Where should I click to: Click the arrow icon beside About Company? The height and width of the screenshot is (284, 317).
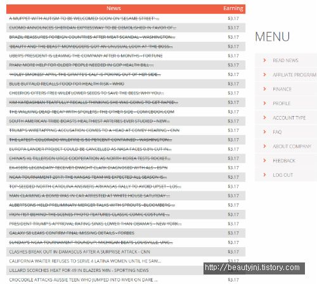tap(264, 146)
